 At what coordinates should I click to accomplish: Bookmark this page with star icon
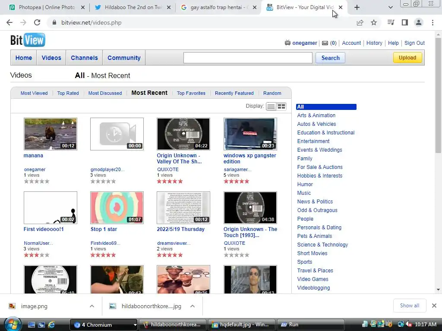(x=374, y=22)
